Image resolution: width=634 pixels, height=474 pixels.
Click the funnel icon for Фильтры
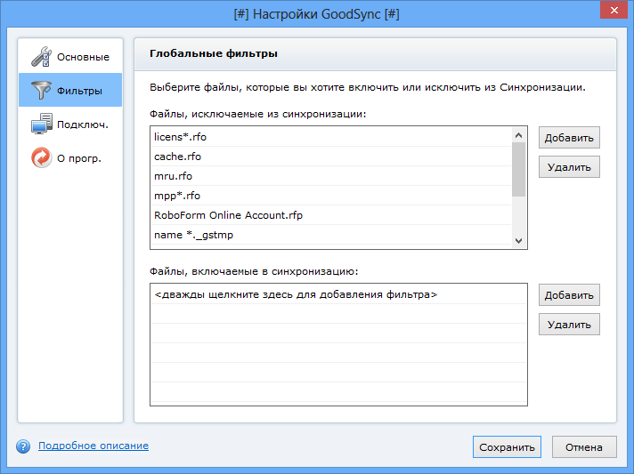41,90
